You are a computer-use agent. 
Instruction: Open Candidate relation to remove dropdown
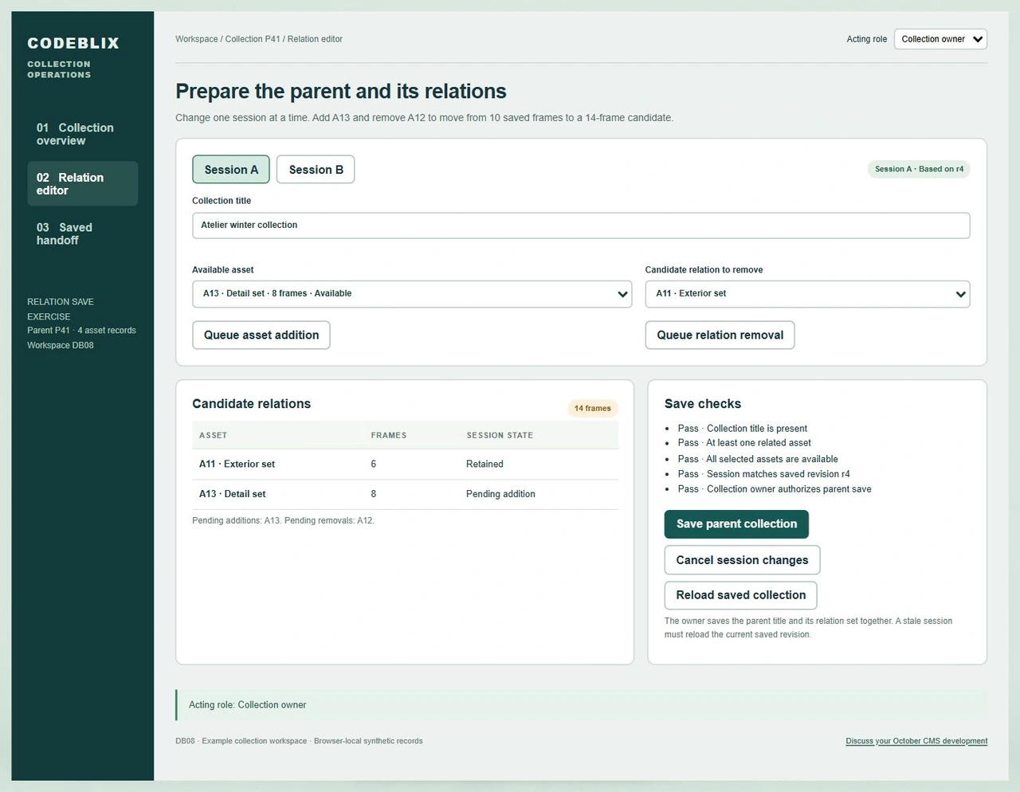pos(807,294)
